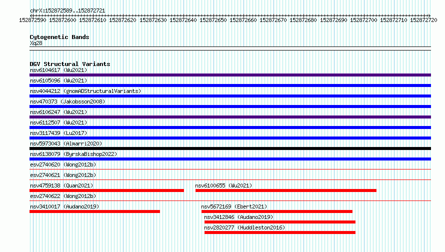Click ruler position 152872670

pos(273,20)
